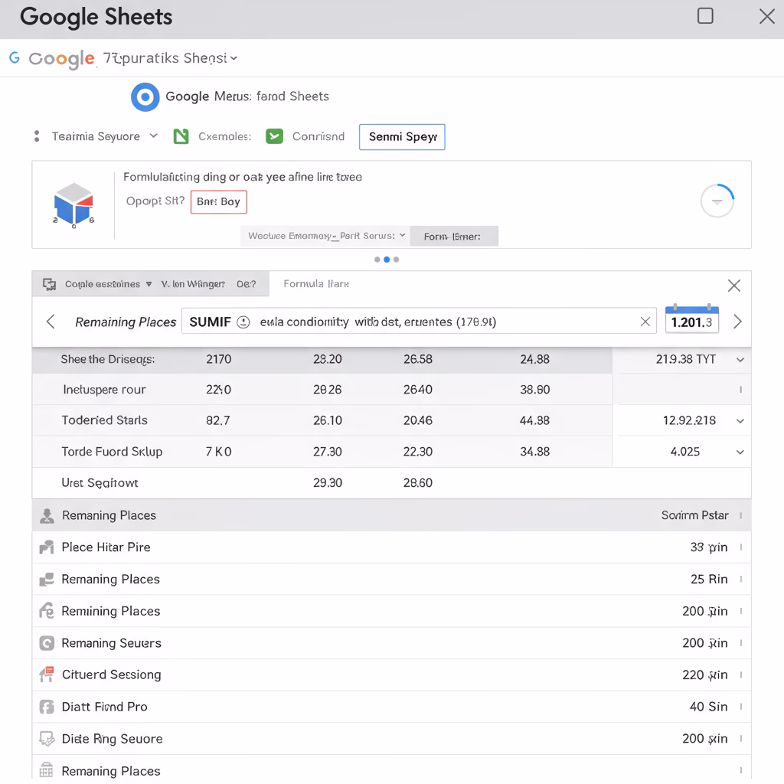Click the Diatt Fiond Pro row icon
The image size is (784, 784).
(47, 707)
